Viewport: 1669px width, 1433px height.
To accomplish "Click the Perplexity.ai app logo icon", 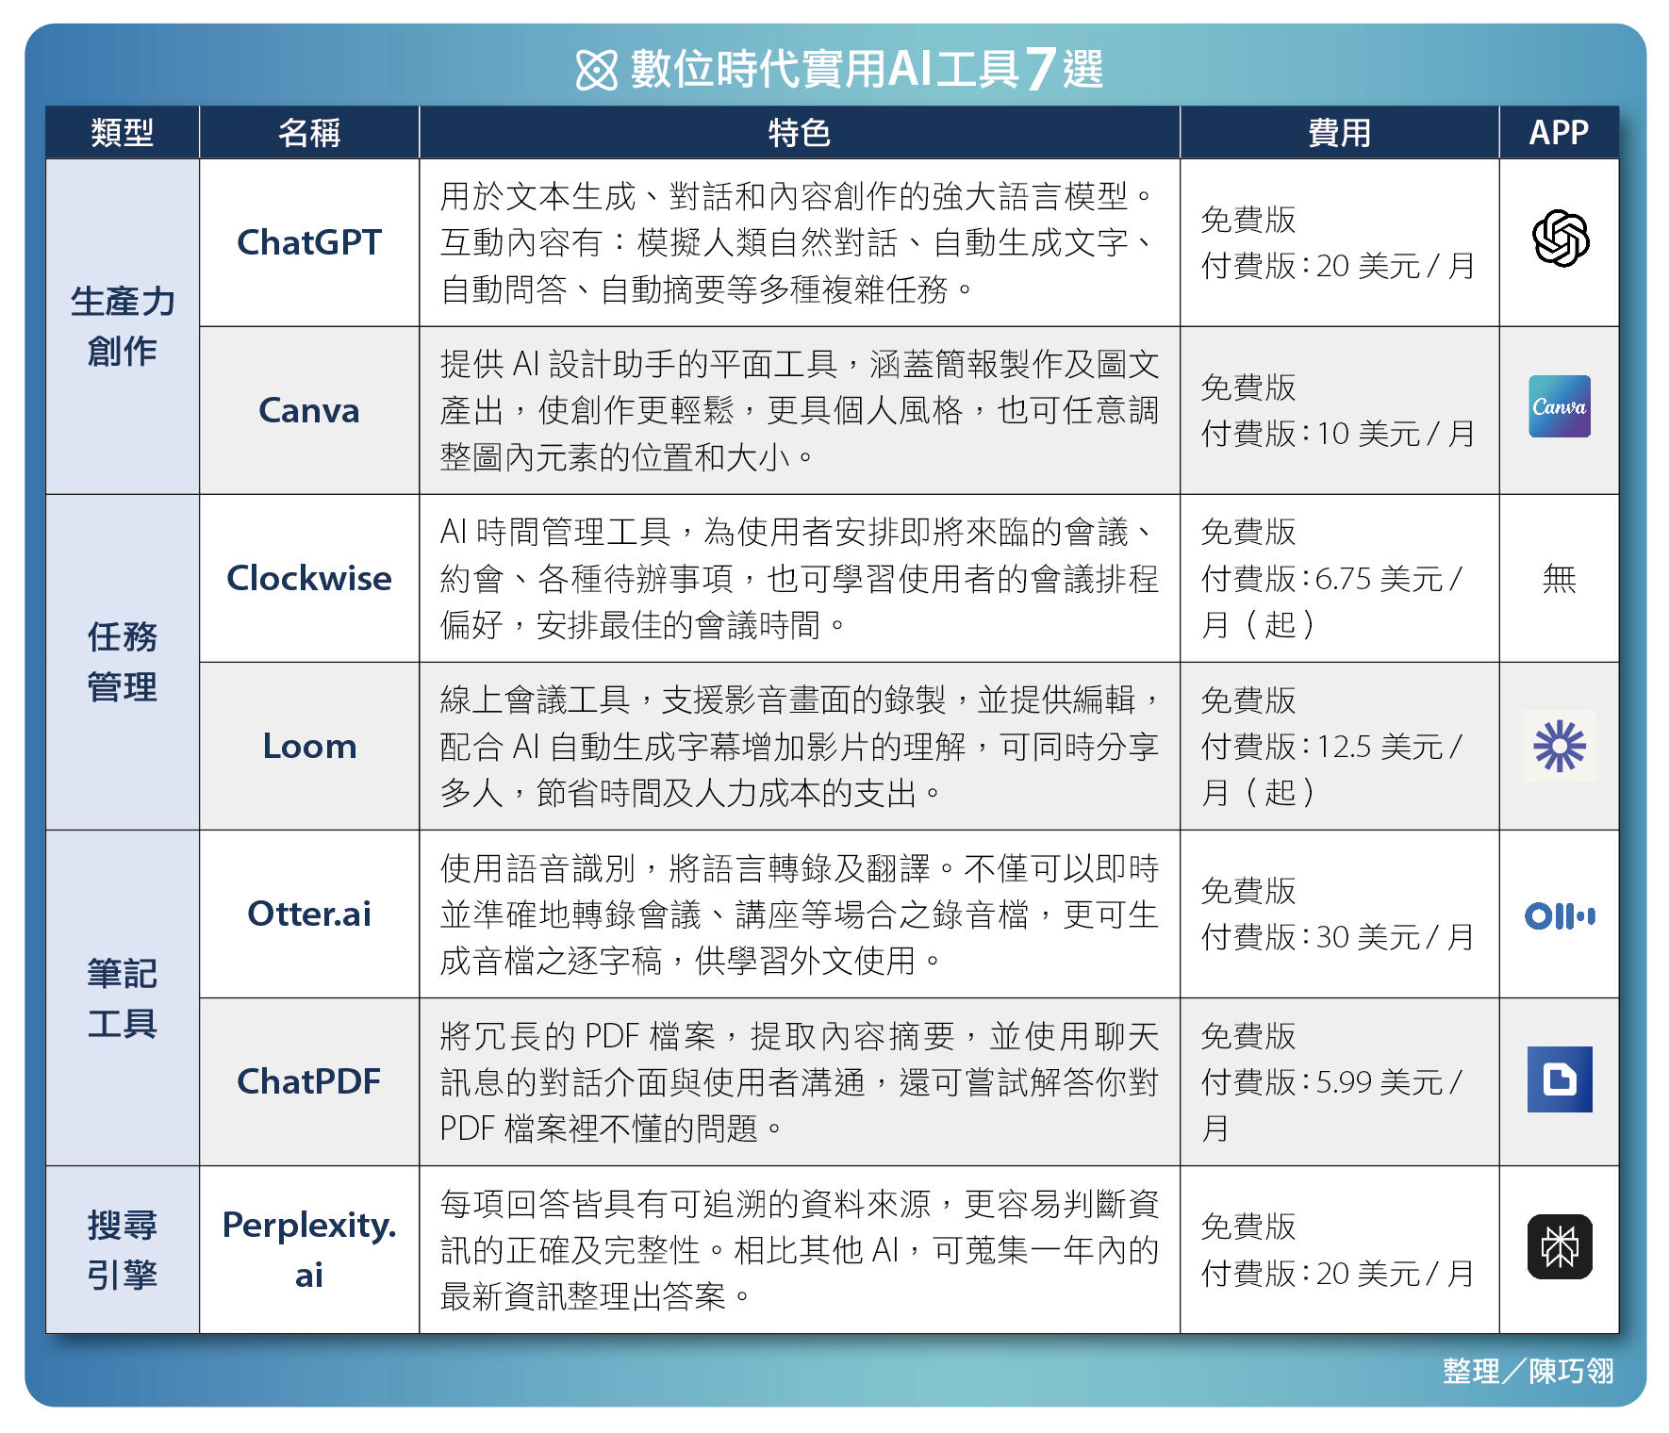I will 1560,1246.
